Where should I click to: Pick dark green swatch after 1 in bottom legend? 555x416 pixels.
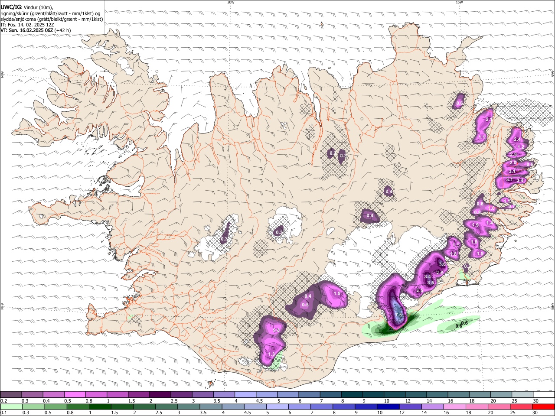click(x=100, y=407)
